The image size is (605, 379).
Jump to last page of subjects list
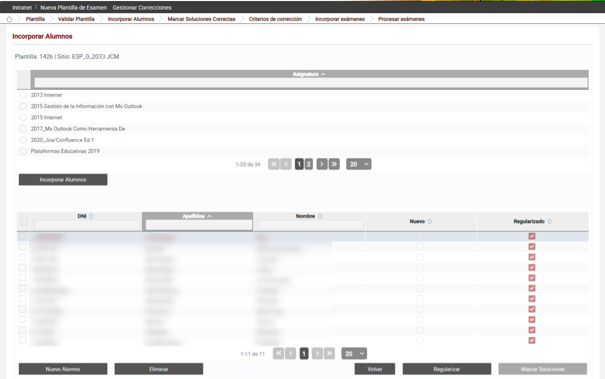[334, 164]
